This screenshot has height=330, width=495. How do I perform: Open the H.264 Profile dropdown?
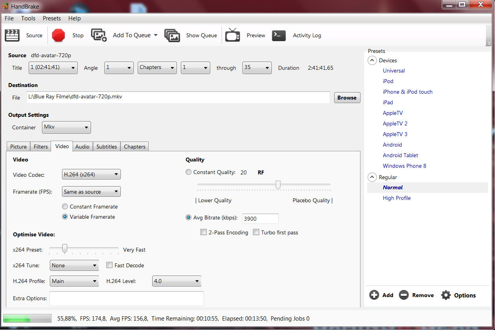[x=75, y=281]
